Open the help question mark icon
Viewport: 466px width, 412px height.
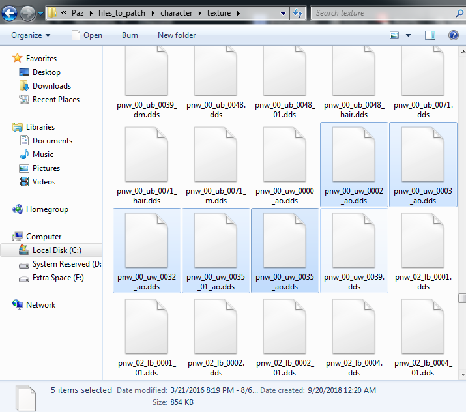(453, 35)
